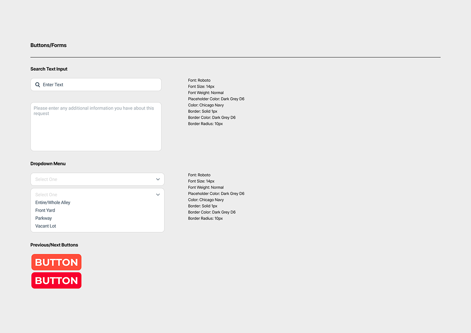Choose Vacant Lot option
The width and height of the screenshot is (471, 333).
point(46,226)
